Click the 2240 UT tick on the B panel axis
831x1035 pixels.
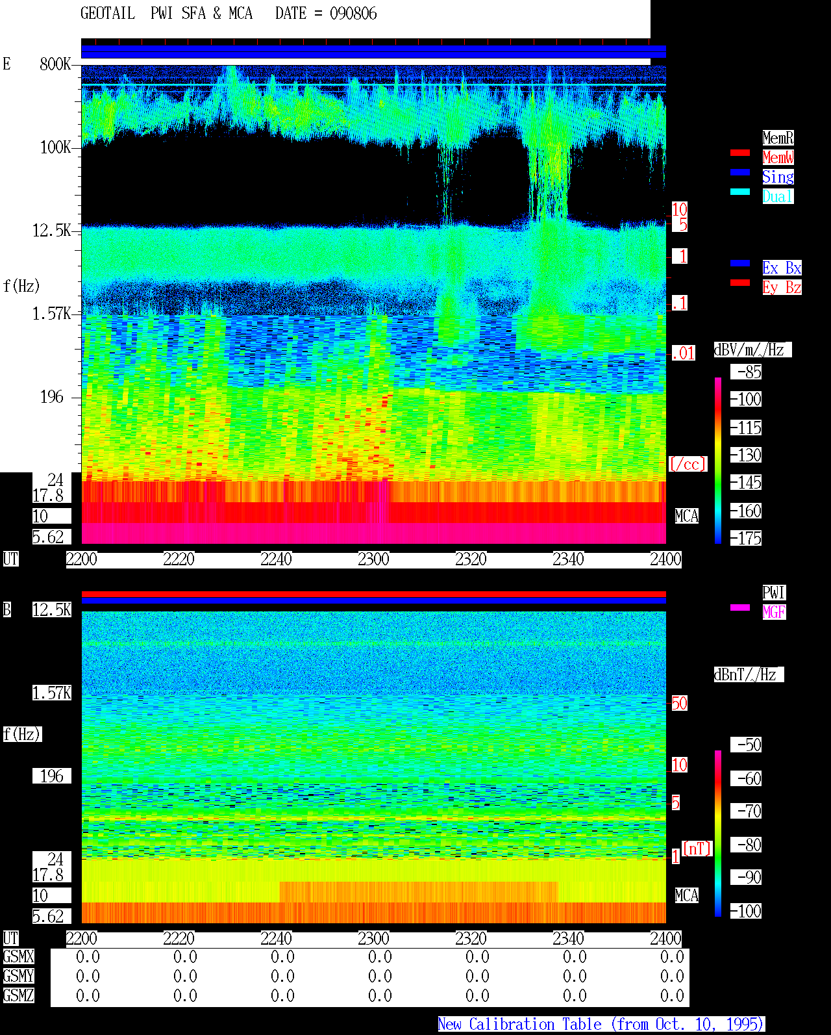(276, 939)
